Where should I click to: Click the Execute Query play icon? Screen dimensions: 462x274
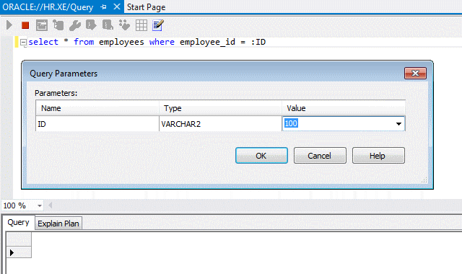[9, 25]
